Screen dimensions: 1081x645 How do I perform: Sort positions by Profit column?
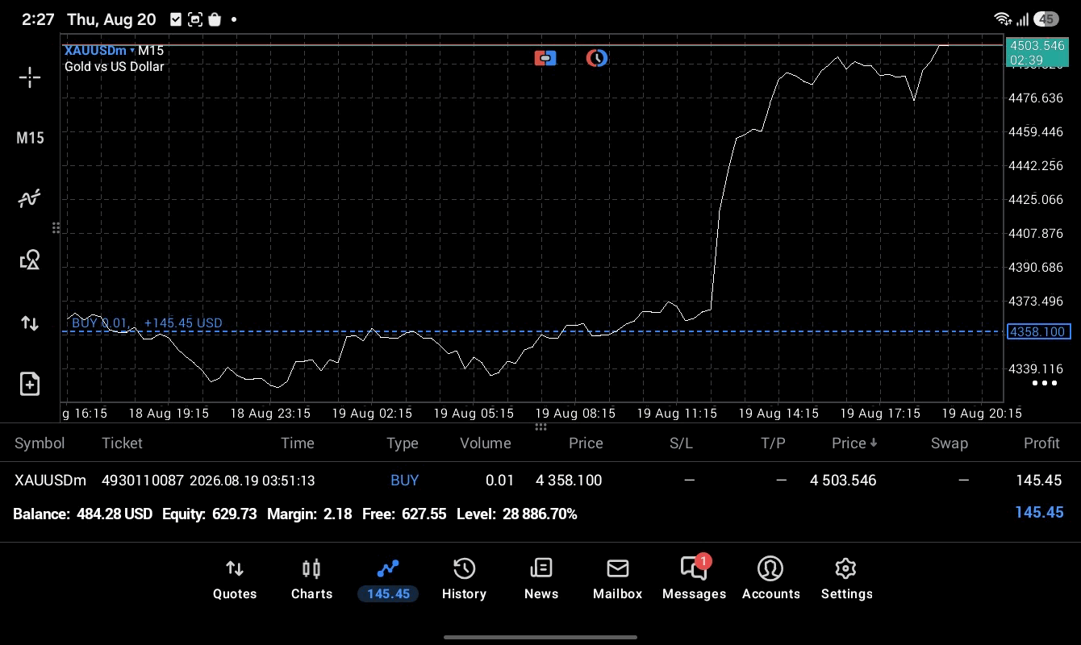pos(1041,443)
